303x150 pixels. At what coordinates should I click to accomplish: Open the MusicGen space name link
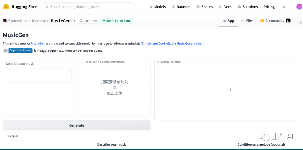61,21
